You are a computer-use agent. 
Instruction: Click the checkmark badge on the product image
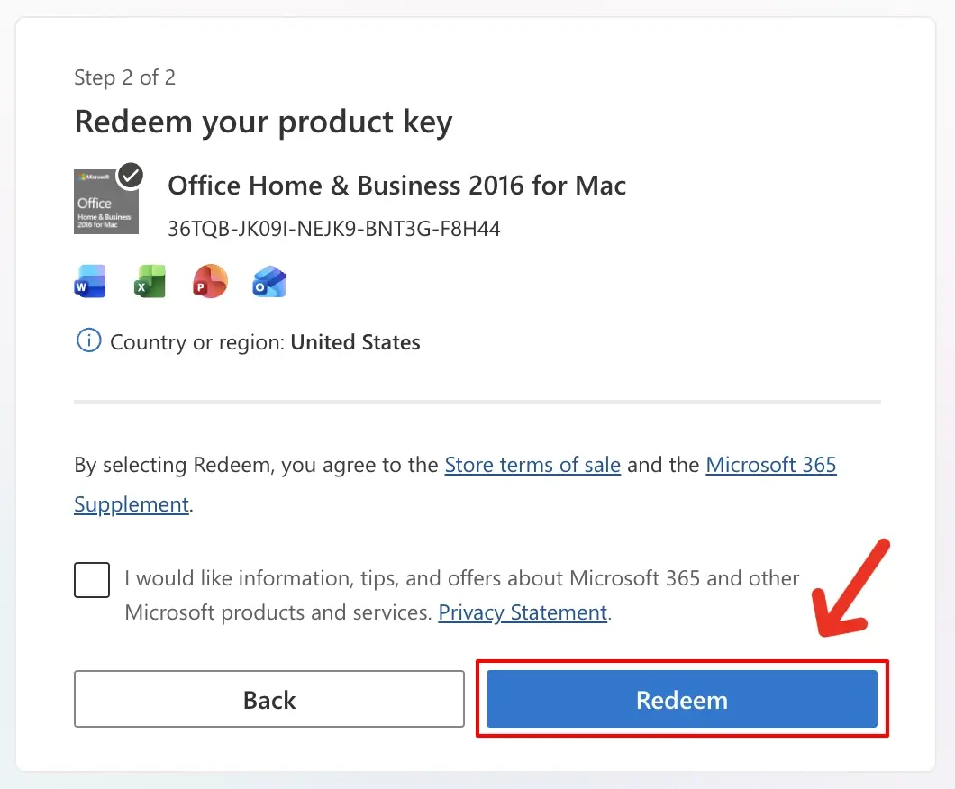pyautogui.click(x=132, y=175)
